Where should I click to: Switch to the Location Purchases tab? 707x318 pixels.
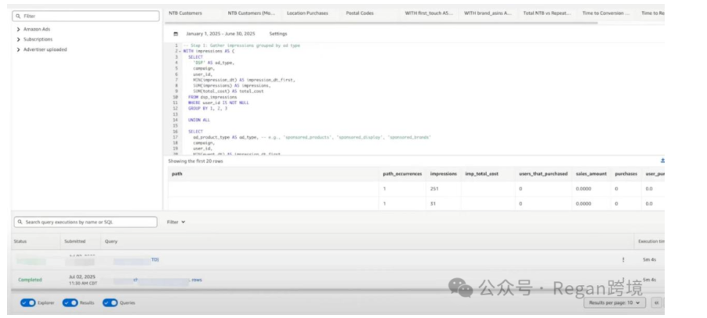[x=306, y=13]
